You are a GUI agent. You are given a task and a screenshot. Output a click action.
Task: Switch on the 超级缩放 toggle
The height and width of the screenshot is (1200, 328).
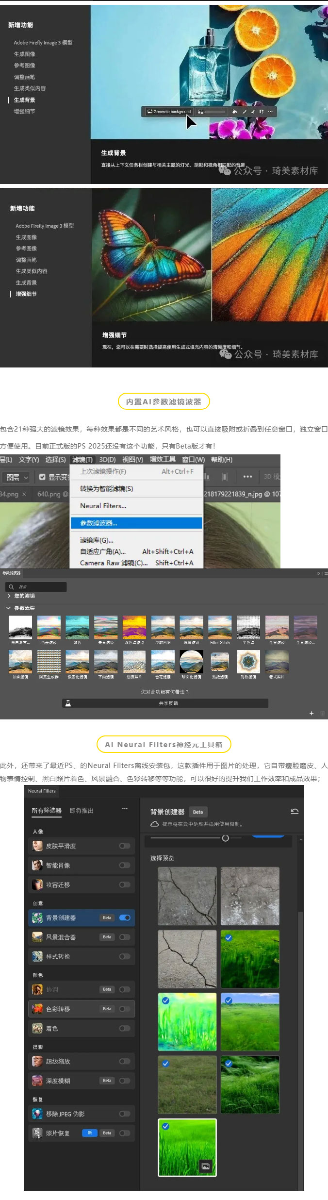coord(125,1061)
